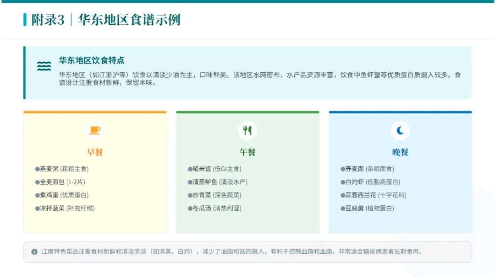Click the fork and knife lunch icon
Screen dimensions: 495x278
[x=247, y=130]
